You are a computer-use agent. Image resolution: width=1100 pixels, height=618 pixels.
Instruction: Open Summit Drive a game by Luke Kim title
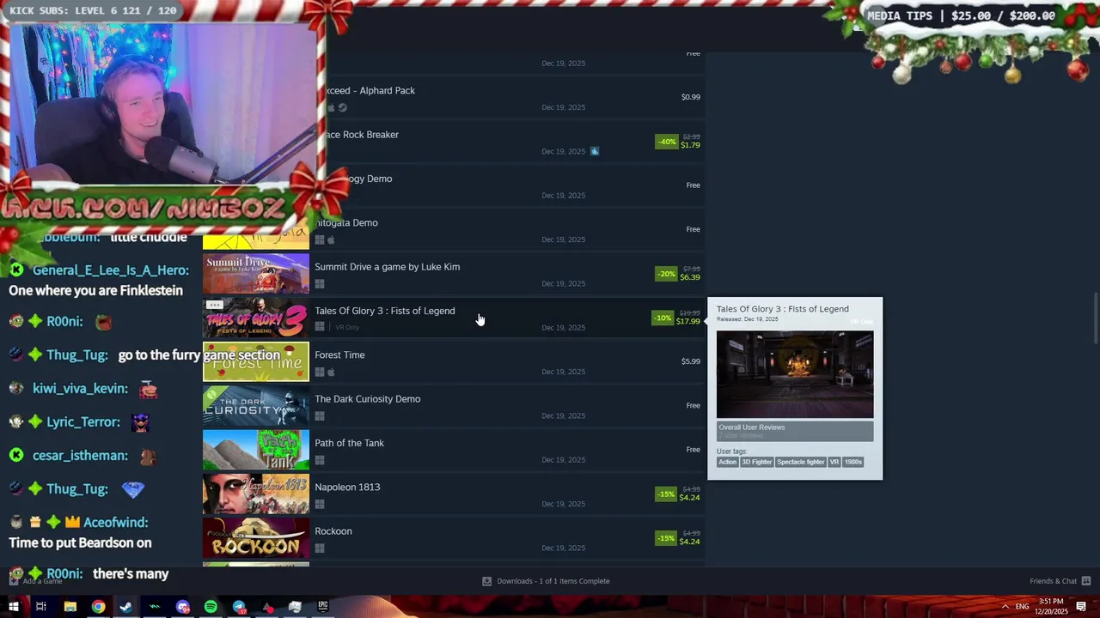387,267
